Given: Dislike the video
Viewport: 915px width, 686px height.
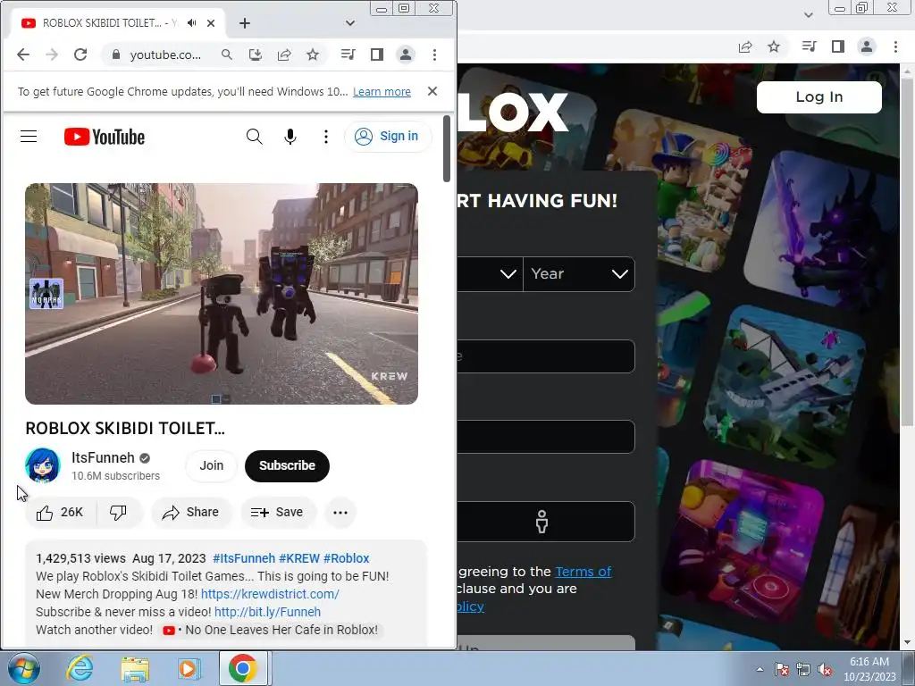Looking at the screenshot, I should 119,512.
